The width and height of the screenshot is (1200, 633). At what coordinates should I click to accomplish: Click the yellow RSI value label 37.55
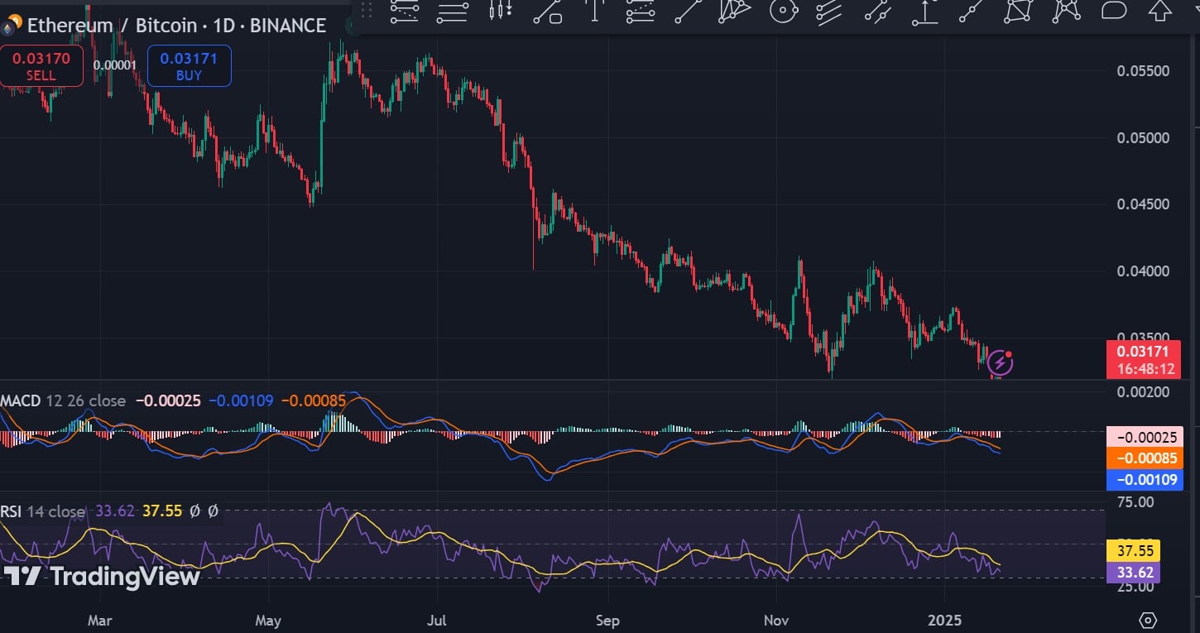[1134, 550]
